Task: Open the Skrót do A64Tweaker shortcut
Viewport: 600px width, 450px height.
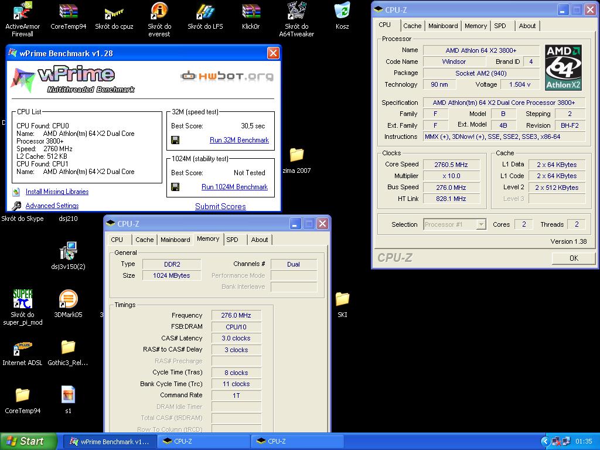Action: pyautogui.click(x=296, y=12)
